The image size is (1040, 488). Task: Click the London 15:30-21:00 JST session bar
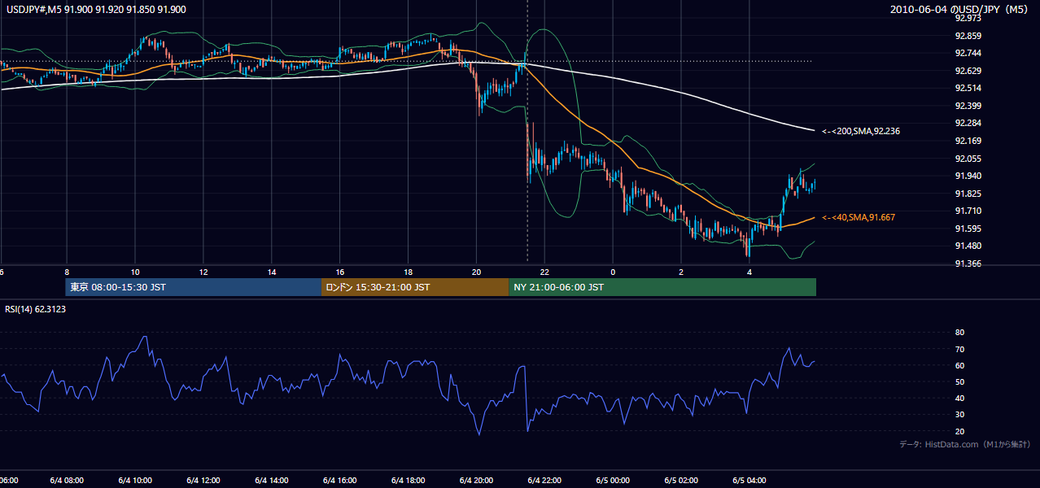415,287
